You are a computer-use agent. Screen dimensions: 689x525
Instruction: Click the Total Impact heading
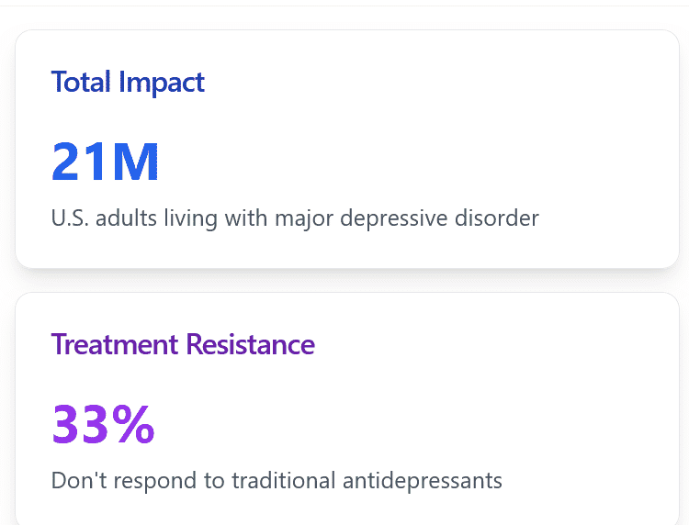point(128,83)
